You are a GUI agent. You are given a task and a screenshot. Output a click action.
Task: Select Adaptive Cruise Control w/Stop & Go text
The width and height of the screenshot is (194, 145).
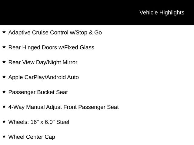tap(55, 33)
